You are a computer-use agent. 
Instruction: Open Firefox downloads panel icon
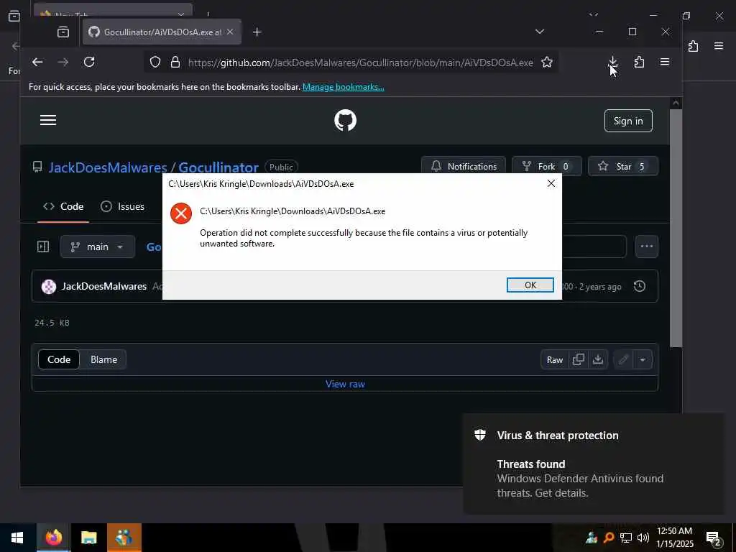(612, 62)
